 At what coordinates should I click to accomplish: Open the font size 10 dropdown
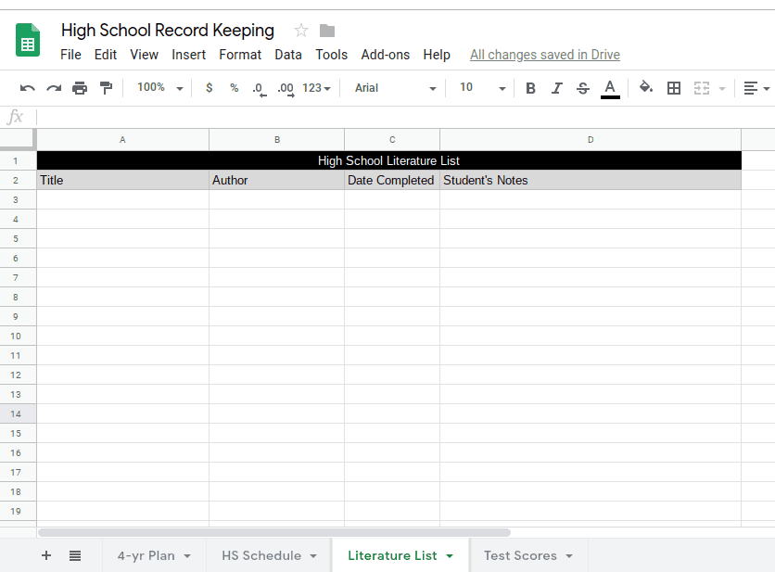[482, 88]
